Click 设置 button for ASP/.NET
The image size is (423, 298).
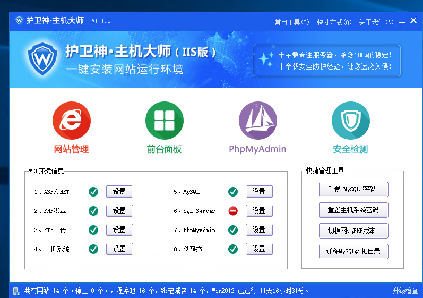pos(119,191)
